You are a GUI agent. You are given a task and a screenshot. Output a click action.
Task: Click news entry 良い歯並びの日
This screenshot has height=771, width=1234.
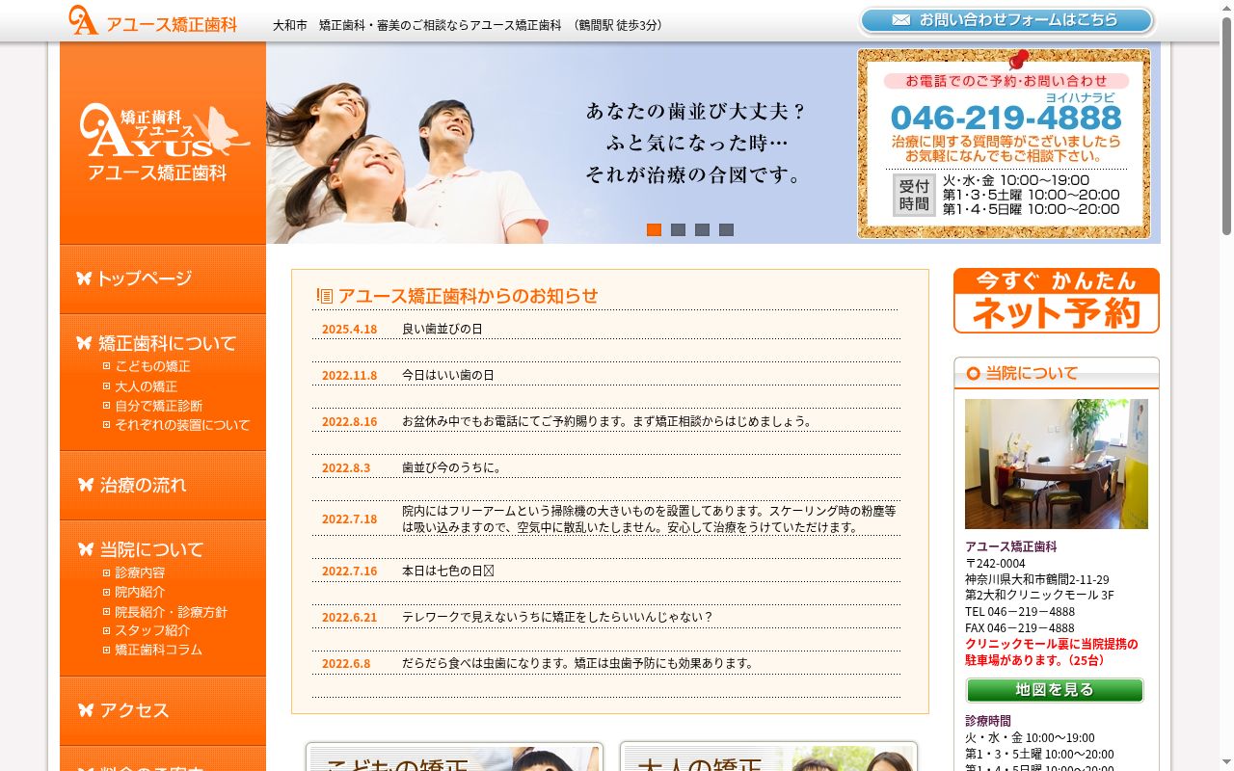(x=442, y=329)
